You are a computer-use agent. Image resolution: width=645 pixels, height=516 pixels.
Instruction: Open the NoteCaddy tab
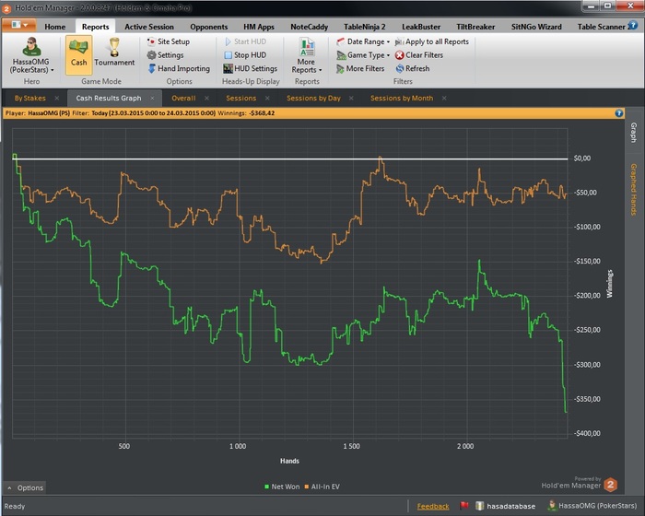(x=309, y=27)
